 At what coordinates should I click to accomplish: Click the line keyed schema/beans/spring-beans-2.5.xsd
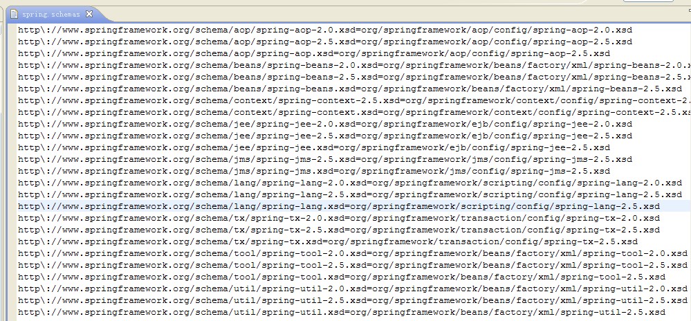[x=354, y=77]
